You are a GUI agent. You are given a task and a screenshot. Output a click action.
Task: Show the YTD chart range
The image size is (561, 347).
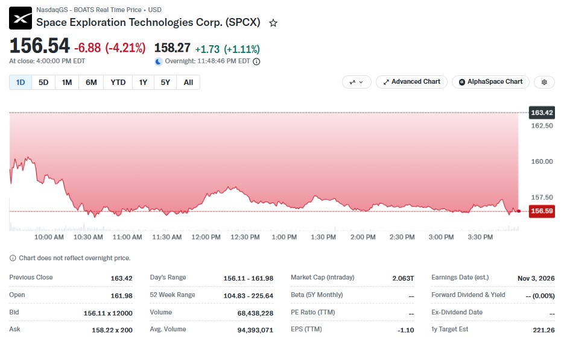click(118, 83)
